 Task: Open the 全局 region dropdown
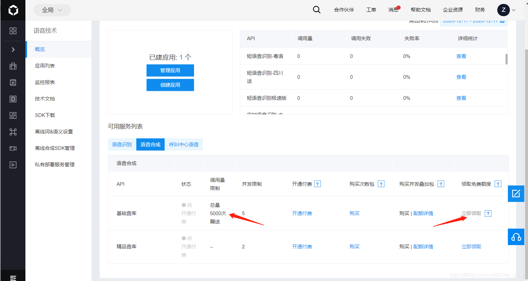(x=52, y=10)
